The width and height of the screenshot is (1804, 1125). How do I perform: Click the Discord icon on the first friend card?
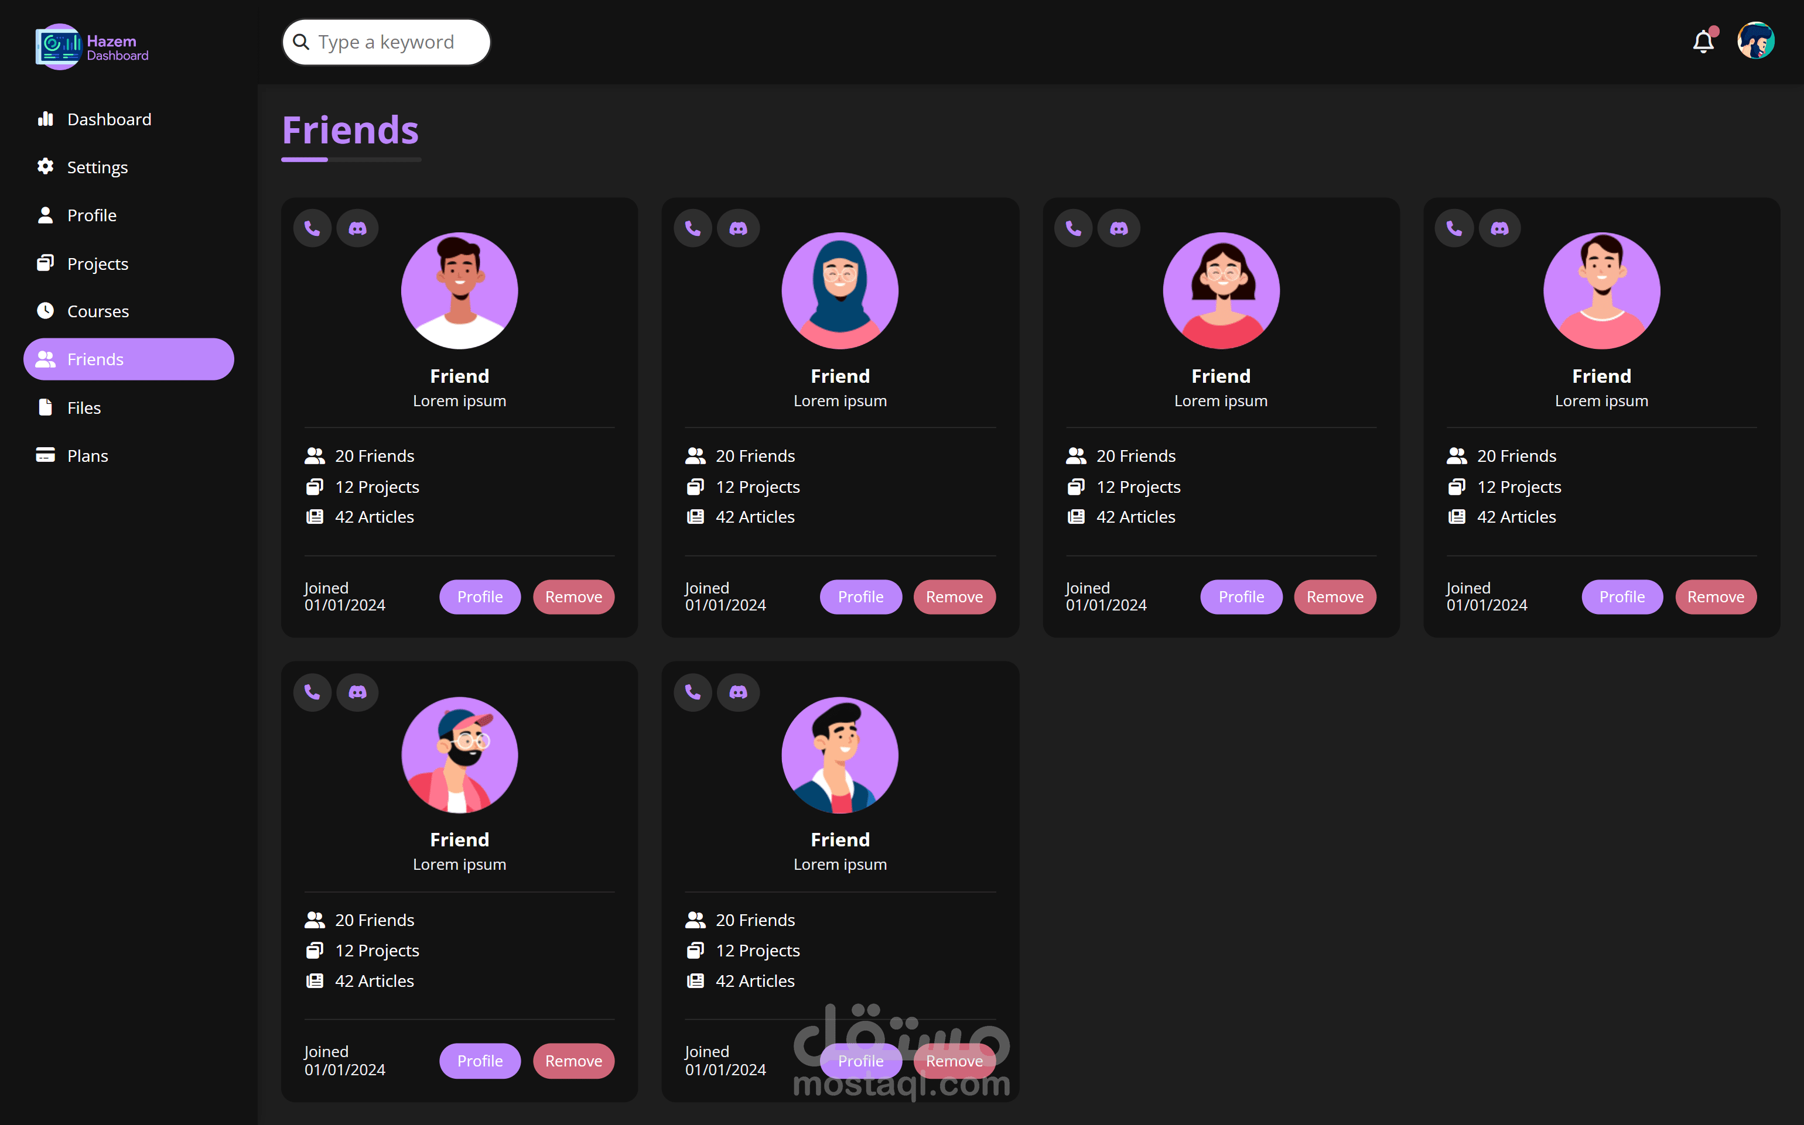pyautogui.click(x=357, y=228)
